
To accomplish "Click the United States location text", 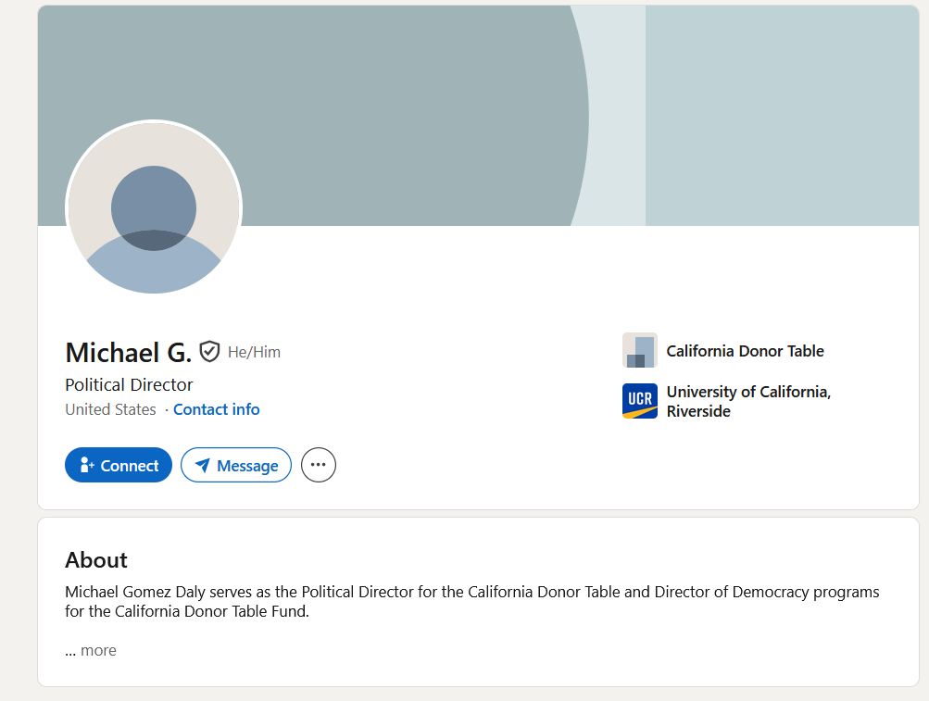I will 111,409.
